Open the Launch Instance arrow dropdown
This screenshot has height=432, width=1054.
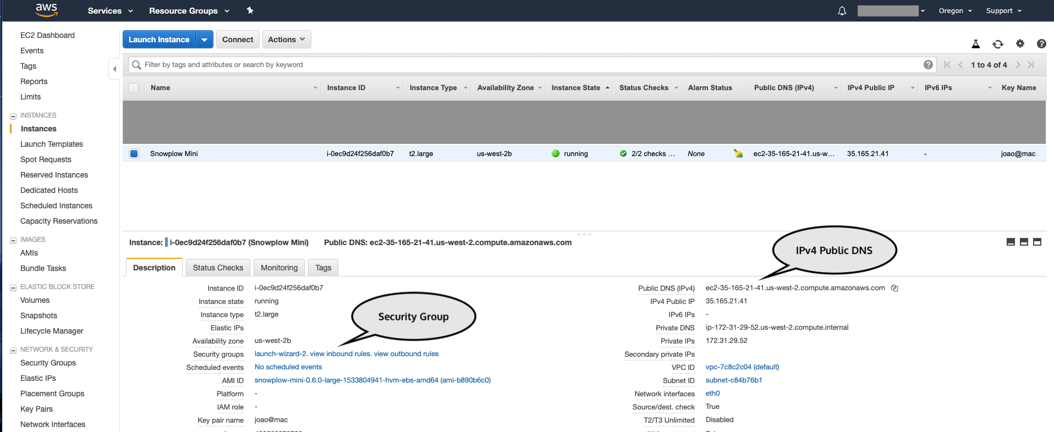(x=204, y=40)
